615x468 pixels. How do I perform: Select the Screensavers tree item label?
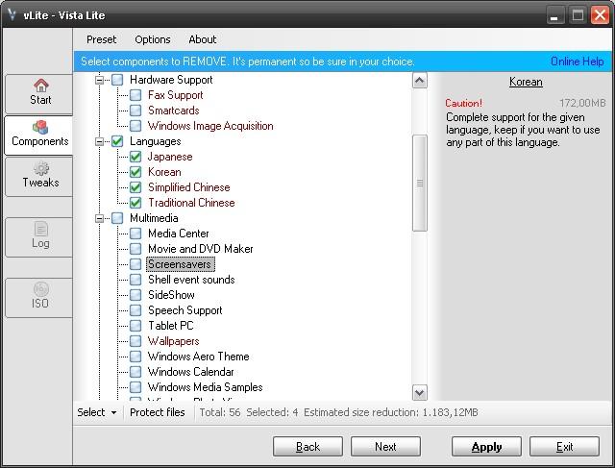coord(180,264)
